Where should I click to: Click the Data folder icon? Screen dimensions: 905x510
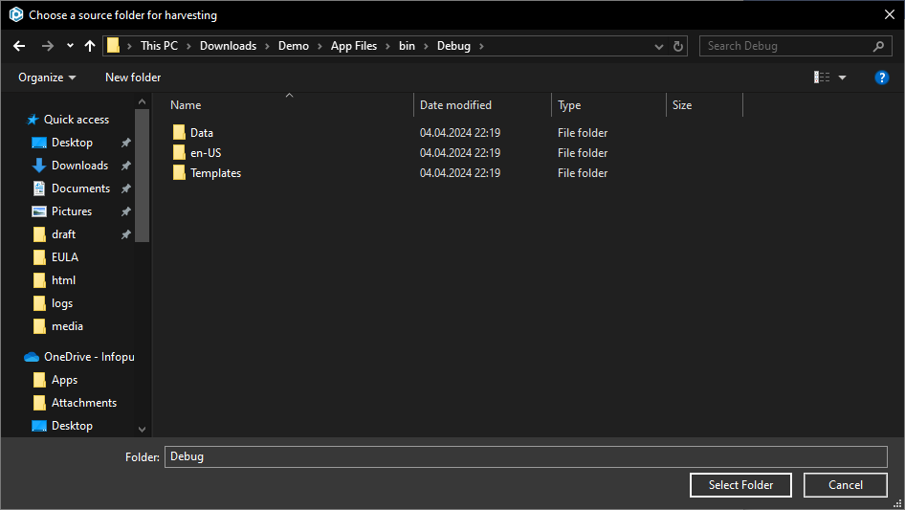pos(179,132)
